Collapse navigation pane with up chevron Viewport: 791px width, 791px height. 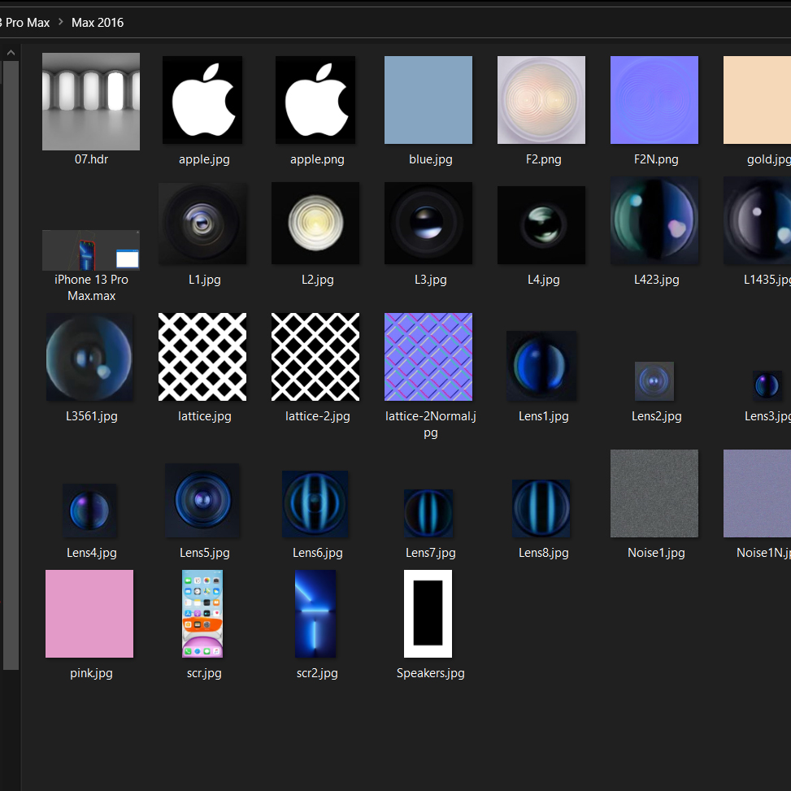(11, 53)
